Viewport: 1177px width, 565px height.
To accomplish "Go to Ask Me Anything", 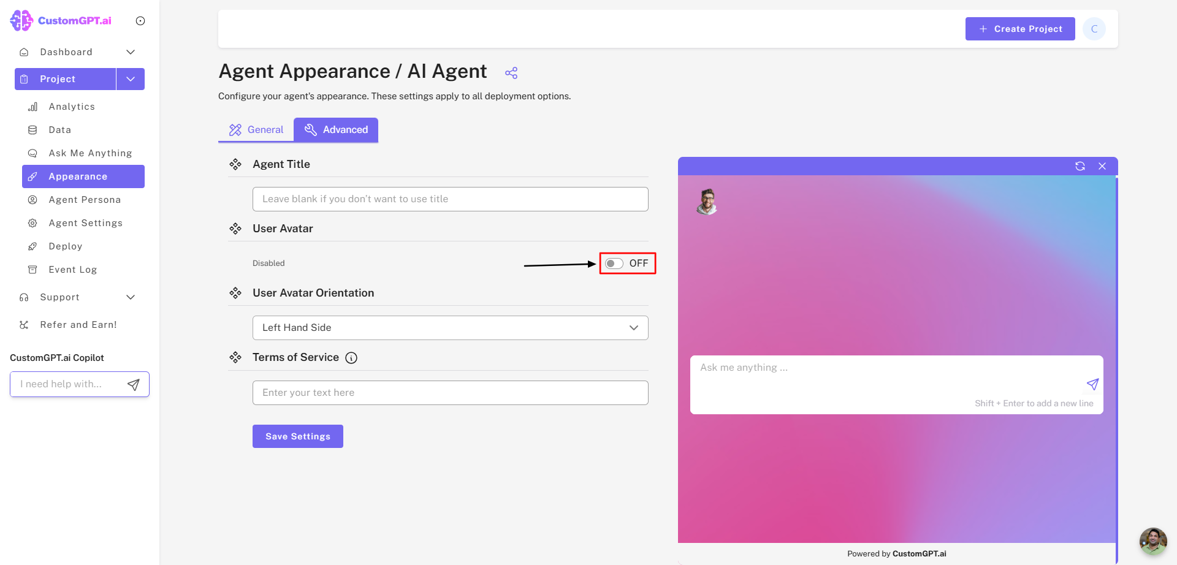I will click(83, 153).
